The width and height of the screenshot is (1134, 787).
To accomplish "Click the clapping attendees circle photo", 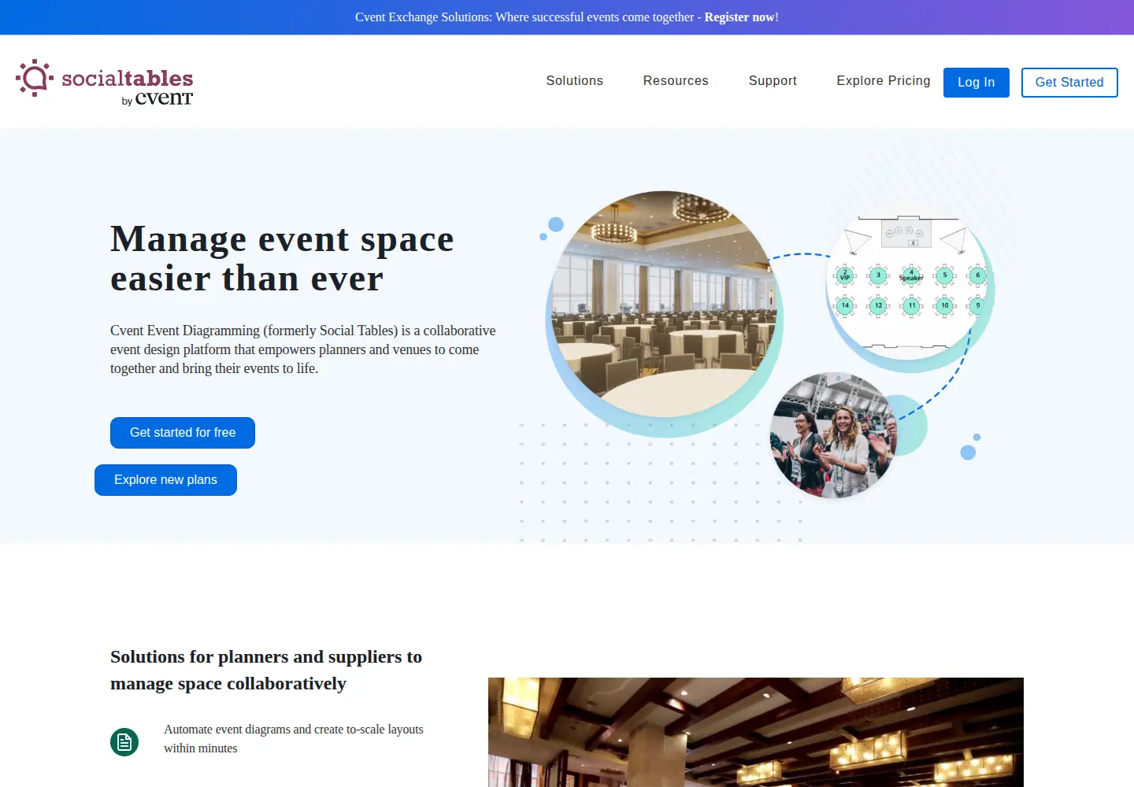I will click(833, 435).
